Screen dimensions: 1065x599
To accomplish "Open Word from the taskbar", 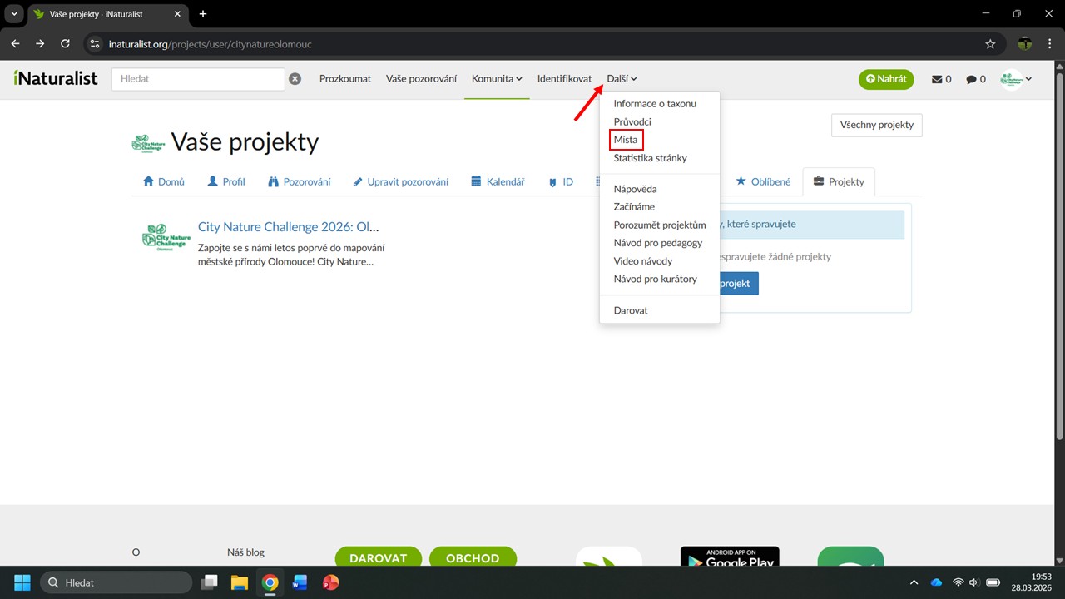I will [x=300, y=582].
